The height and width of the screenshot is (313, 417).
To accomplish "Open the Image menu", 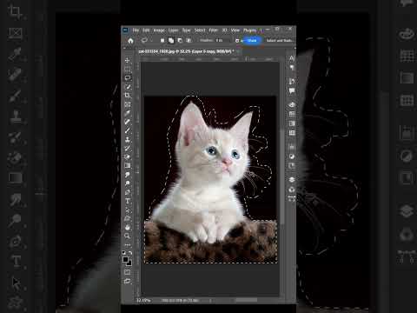I will click(159, 30).
